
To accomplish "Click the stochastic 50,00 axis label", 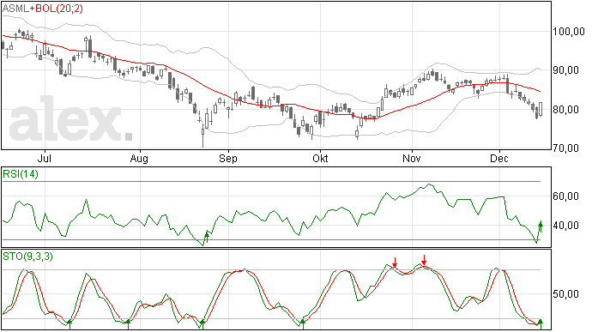I will pos(565,294).
